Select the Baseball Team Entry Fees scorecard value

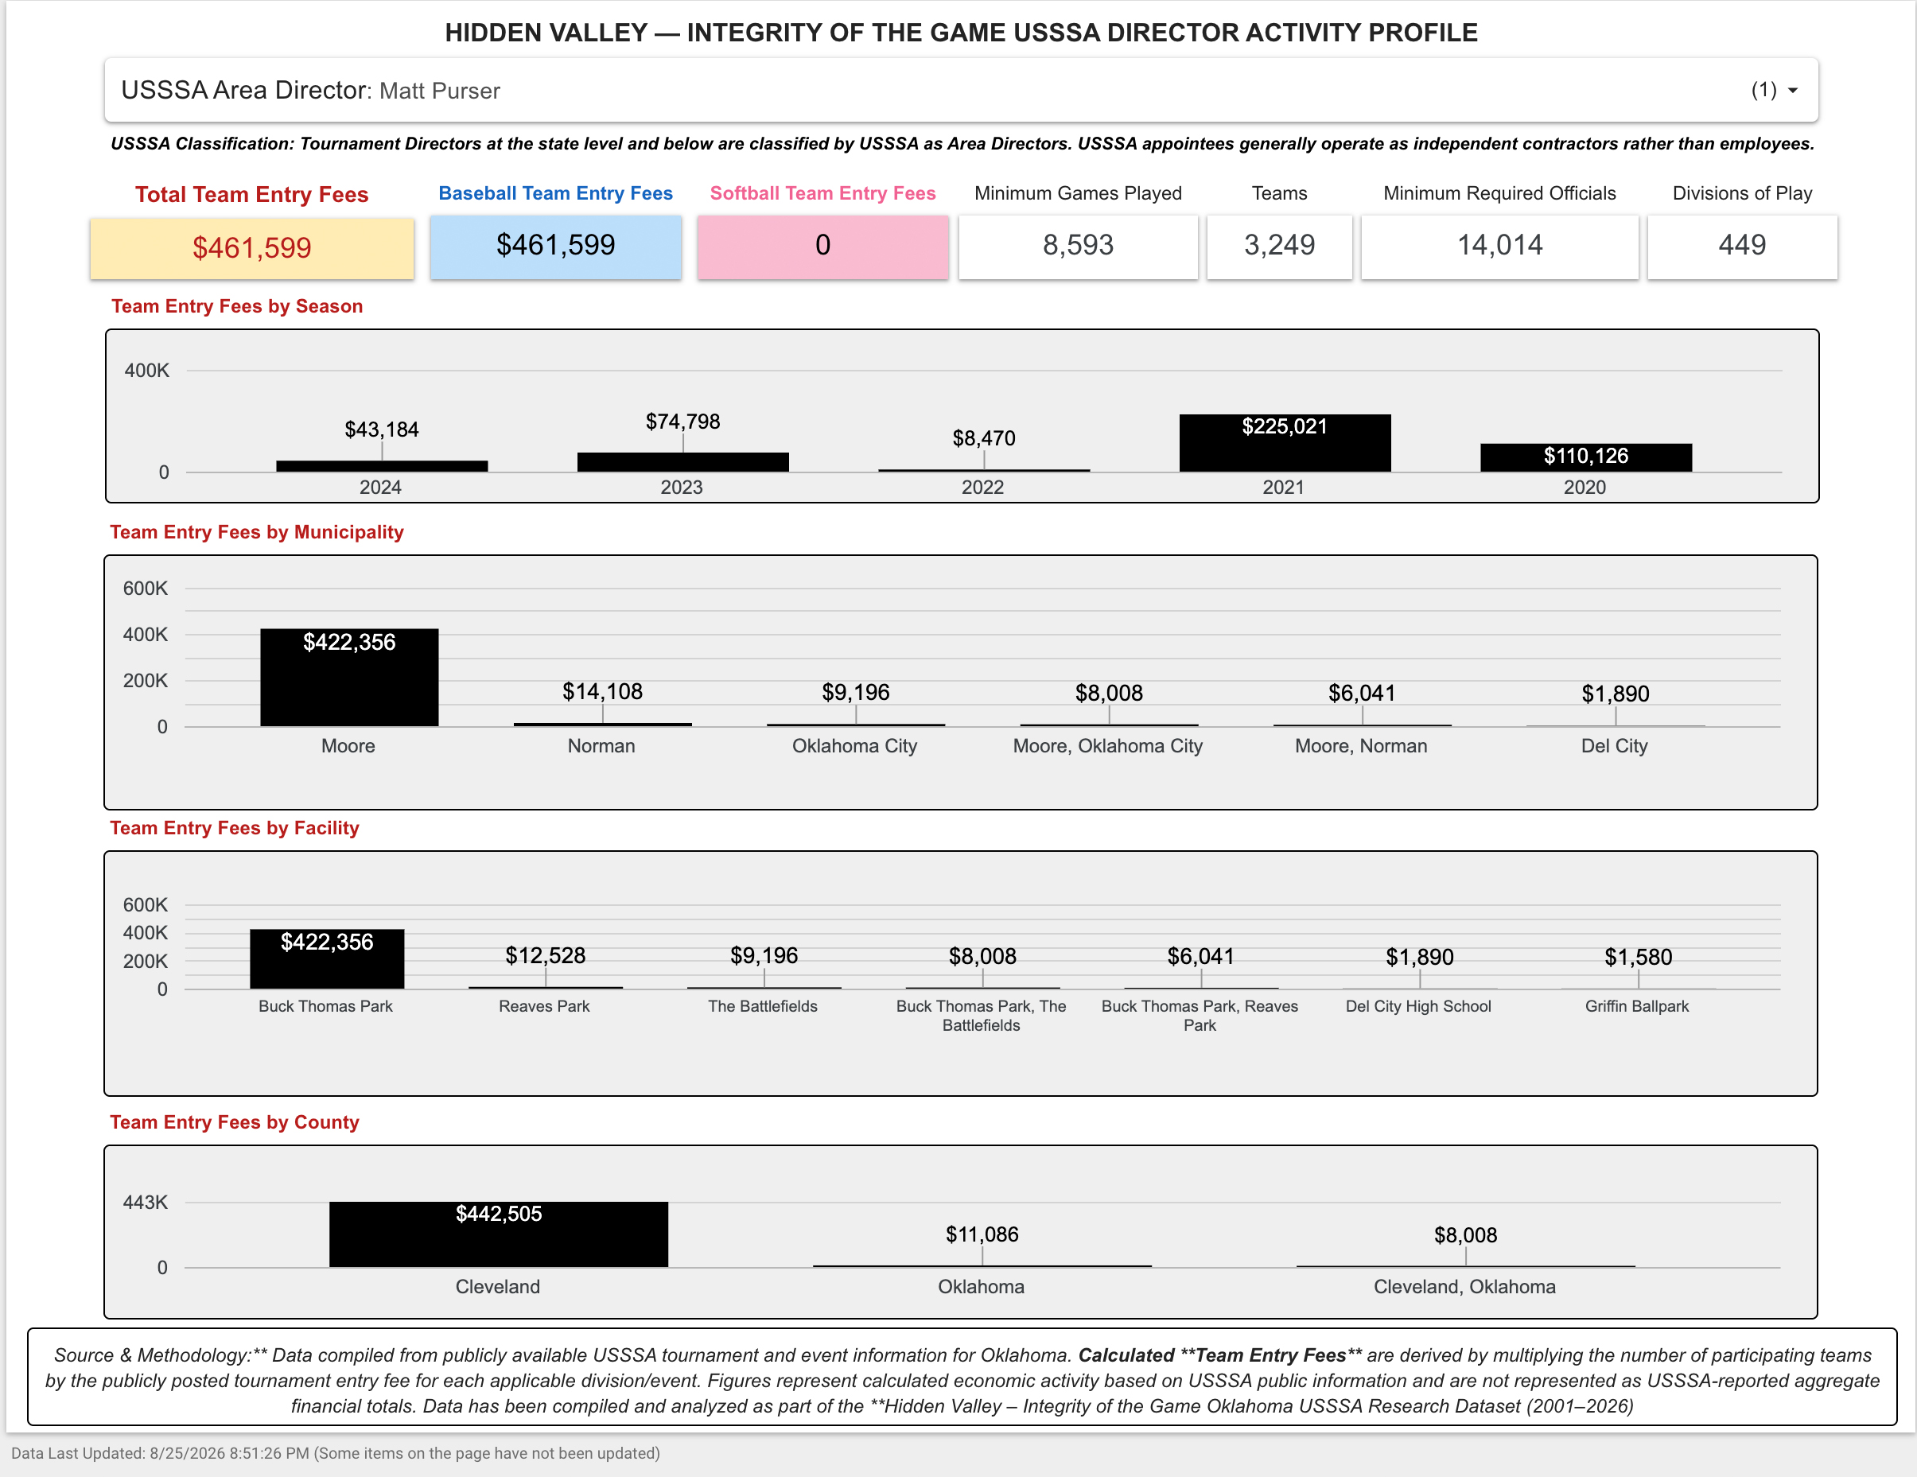pyautogui.click(x=556, y=246)
